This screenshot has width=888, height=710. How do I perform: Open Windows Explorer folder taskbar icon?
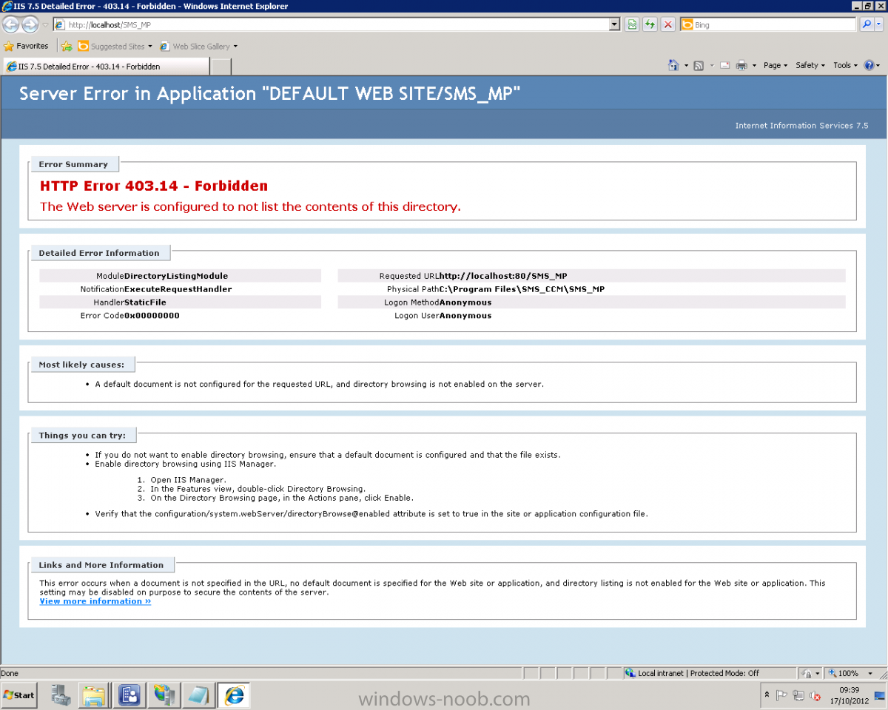(94, 695)
